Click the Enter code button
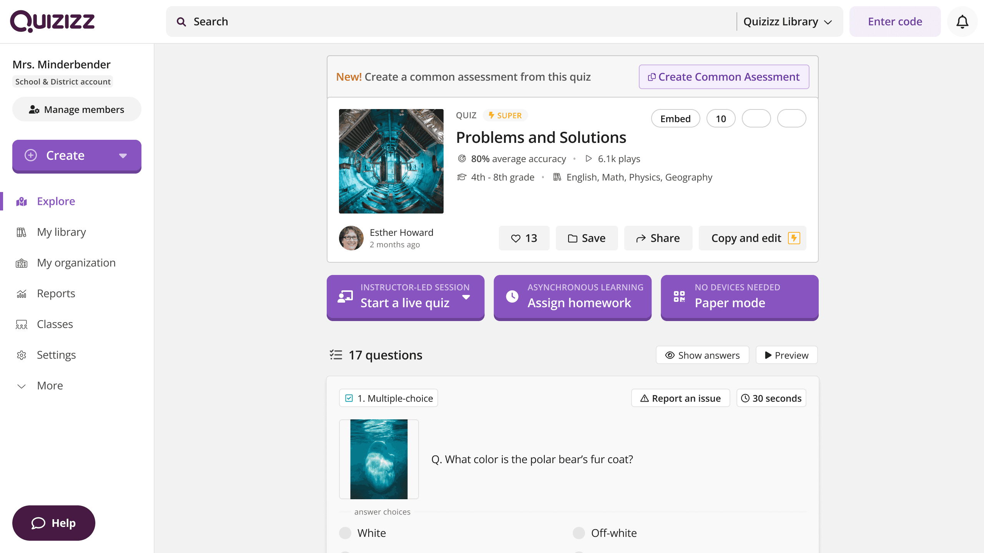Image resolution: width=984 pixels, height=553 pixels. [894, 22]
